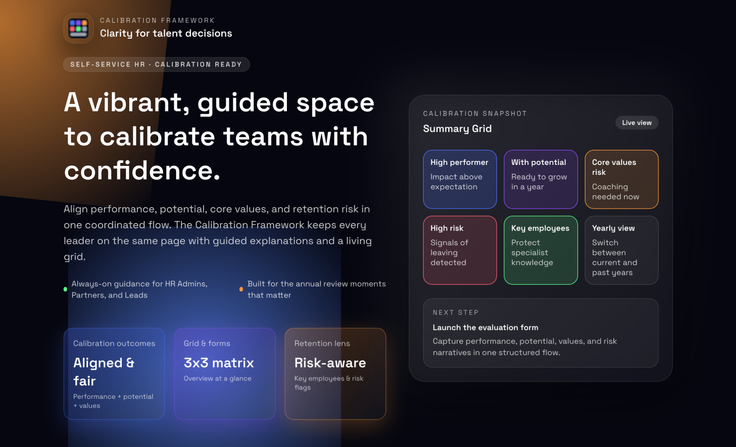Screen dimensions: 736x447
Task: Click the With potential card
Action: tap(541, 179)
